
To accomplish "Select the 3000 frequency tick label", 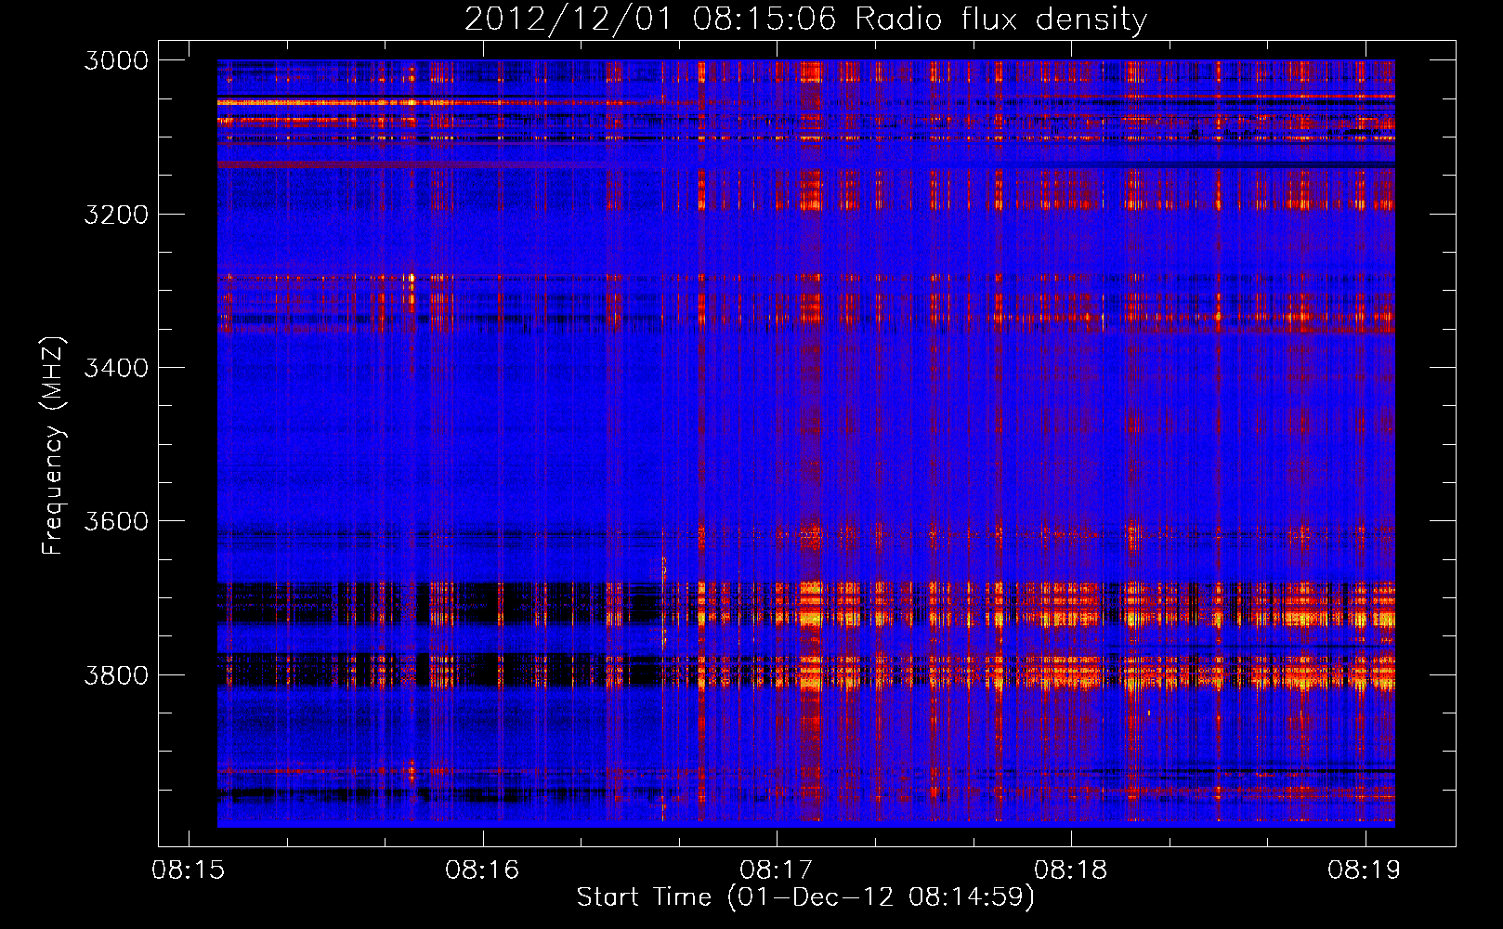I will 116,60.
